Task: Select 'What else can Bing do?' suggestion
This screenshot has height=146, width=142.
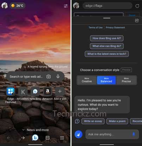Action: point(107,46)
